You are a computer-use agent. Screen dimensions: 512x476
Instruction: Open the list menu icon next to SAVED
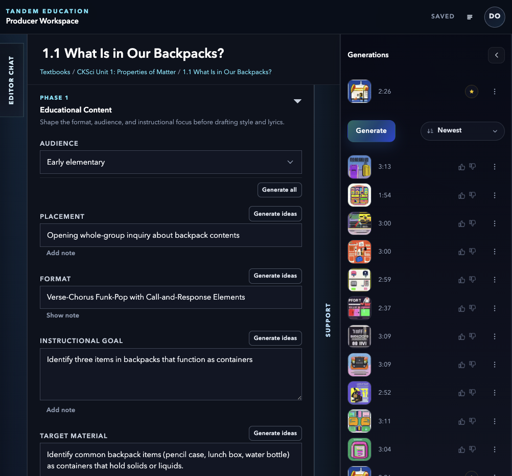[470, 17]
